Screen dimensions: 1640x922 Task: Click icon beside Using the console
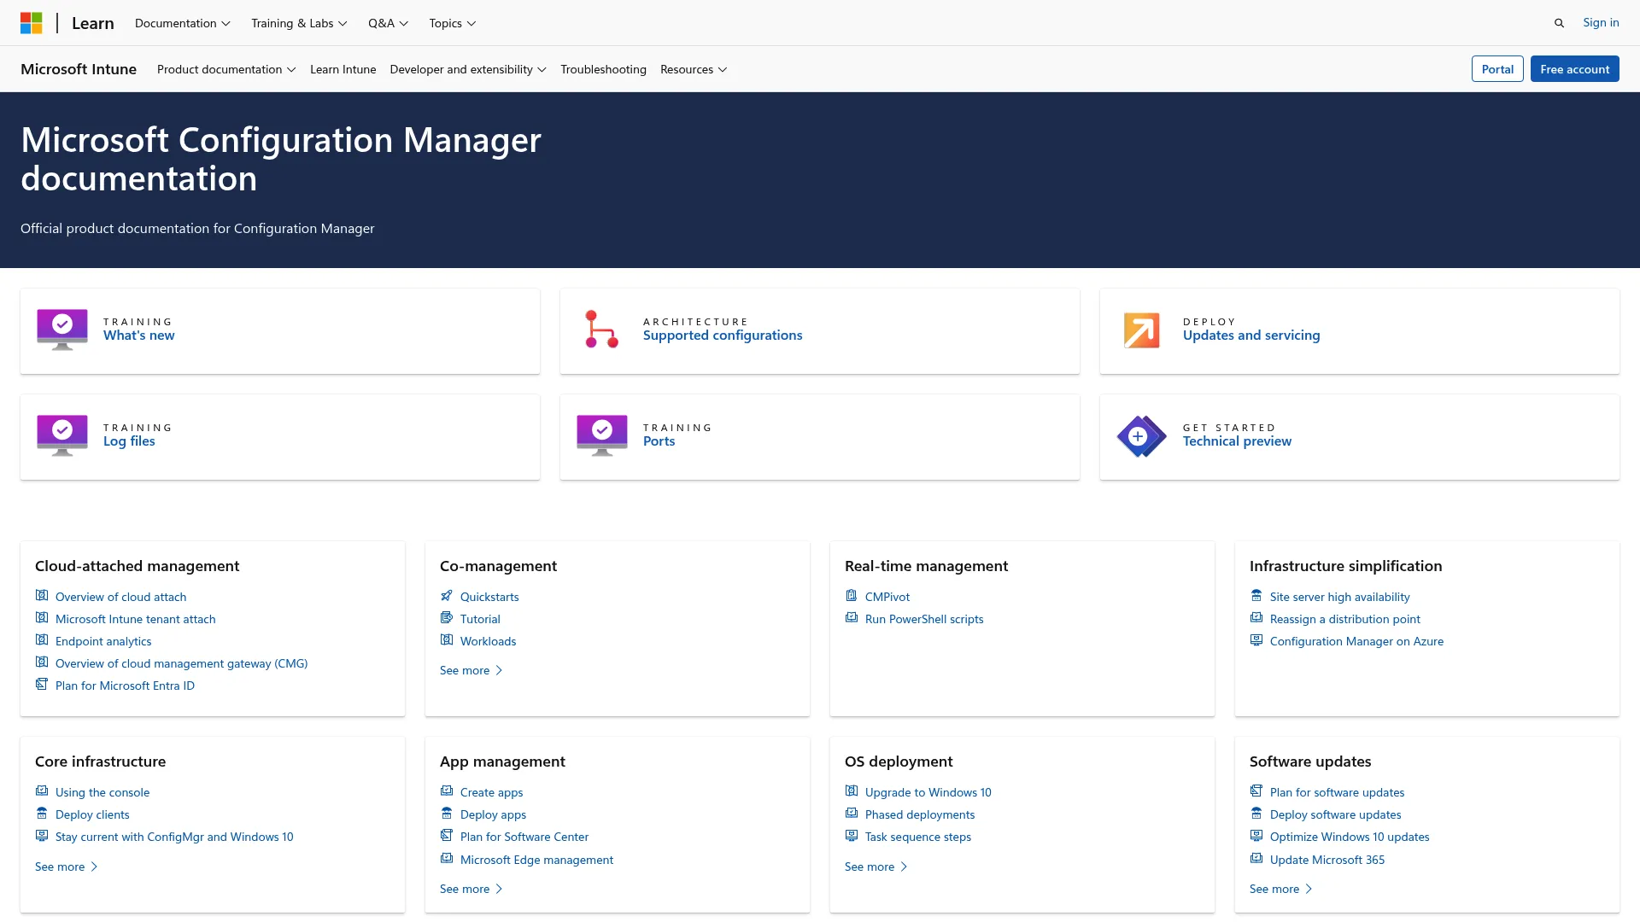tap(42, 791)
